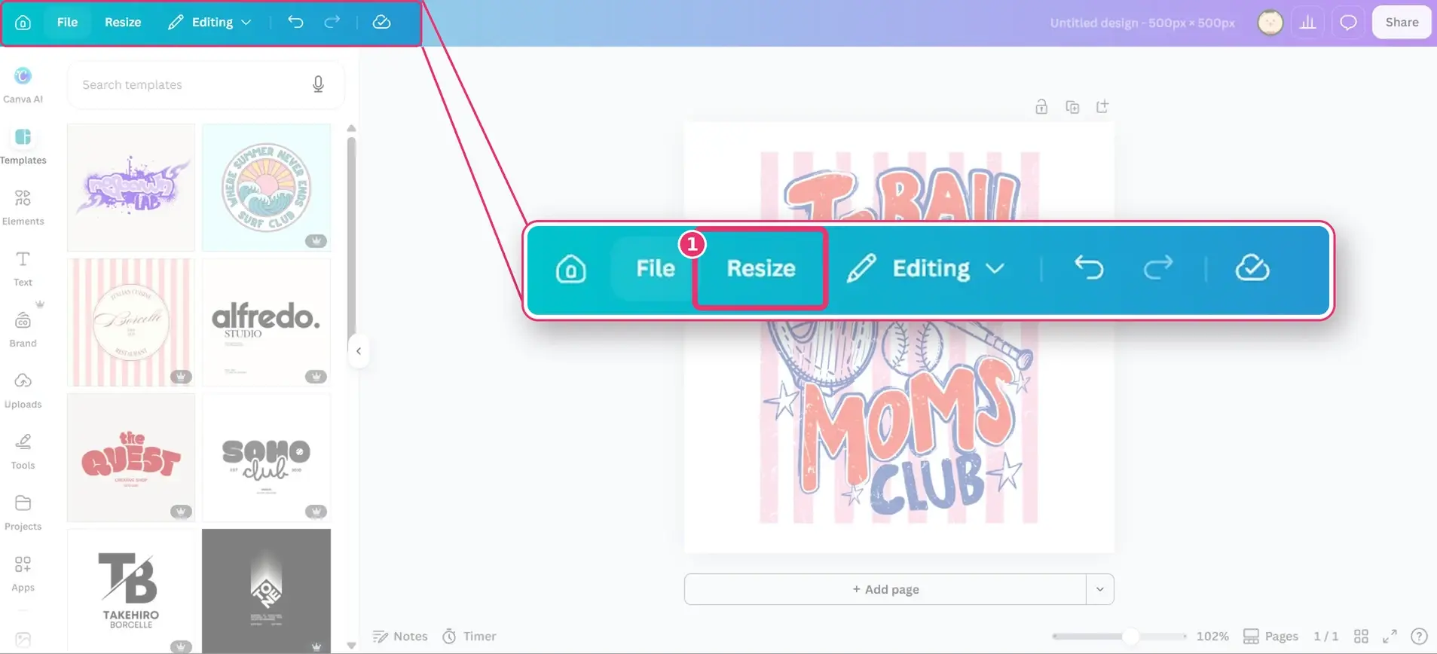The width and height of the screenshot is (1437, 654).
Task: Open the Projects sidebar panel
Action: (23, 512)
